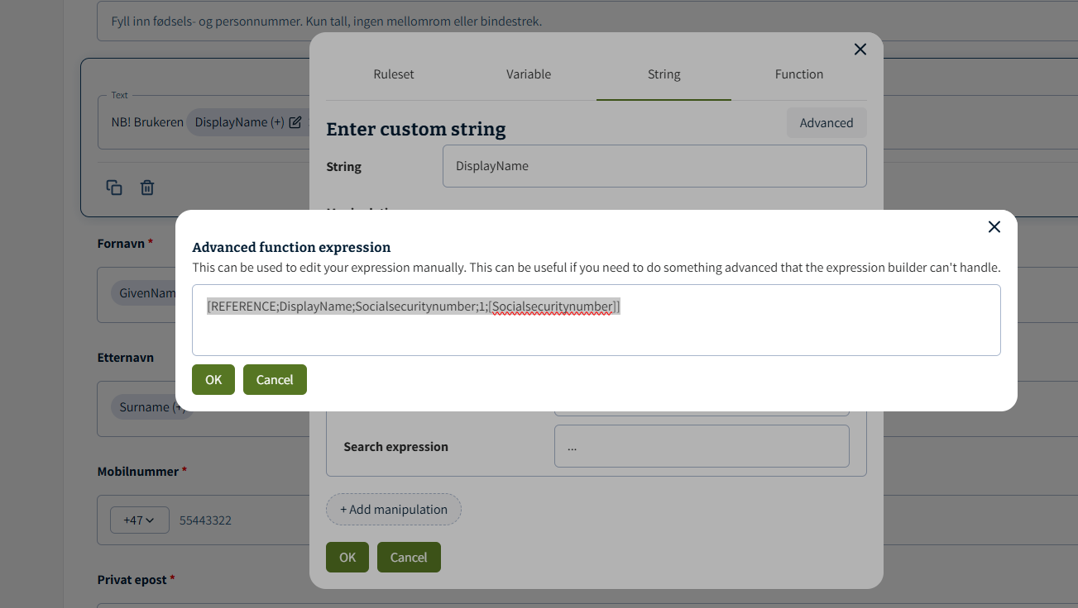Confirm the advanced expression with OK
The height and width of the screenshot is (608, 1078).
point(213,380)
